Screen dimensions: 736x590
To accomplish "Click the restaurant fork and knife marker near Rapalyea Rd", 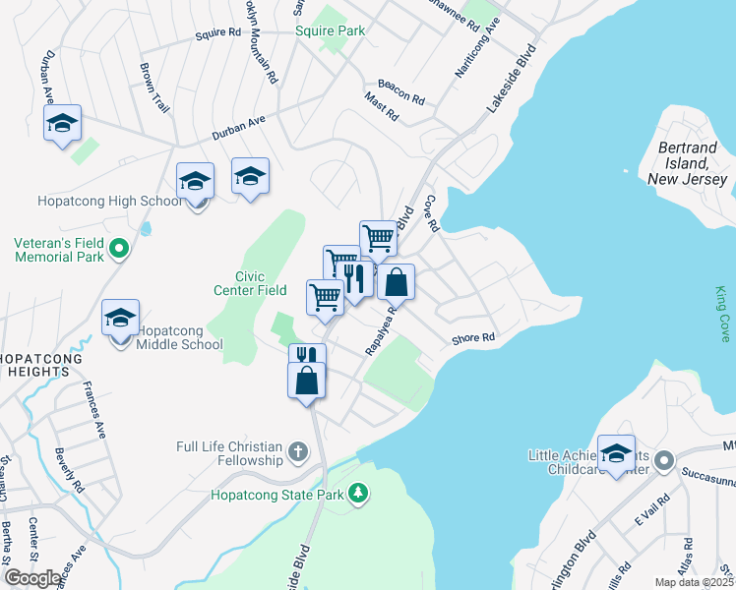I will click(355, 280).
